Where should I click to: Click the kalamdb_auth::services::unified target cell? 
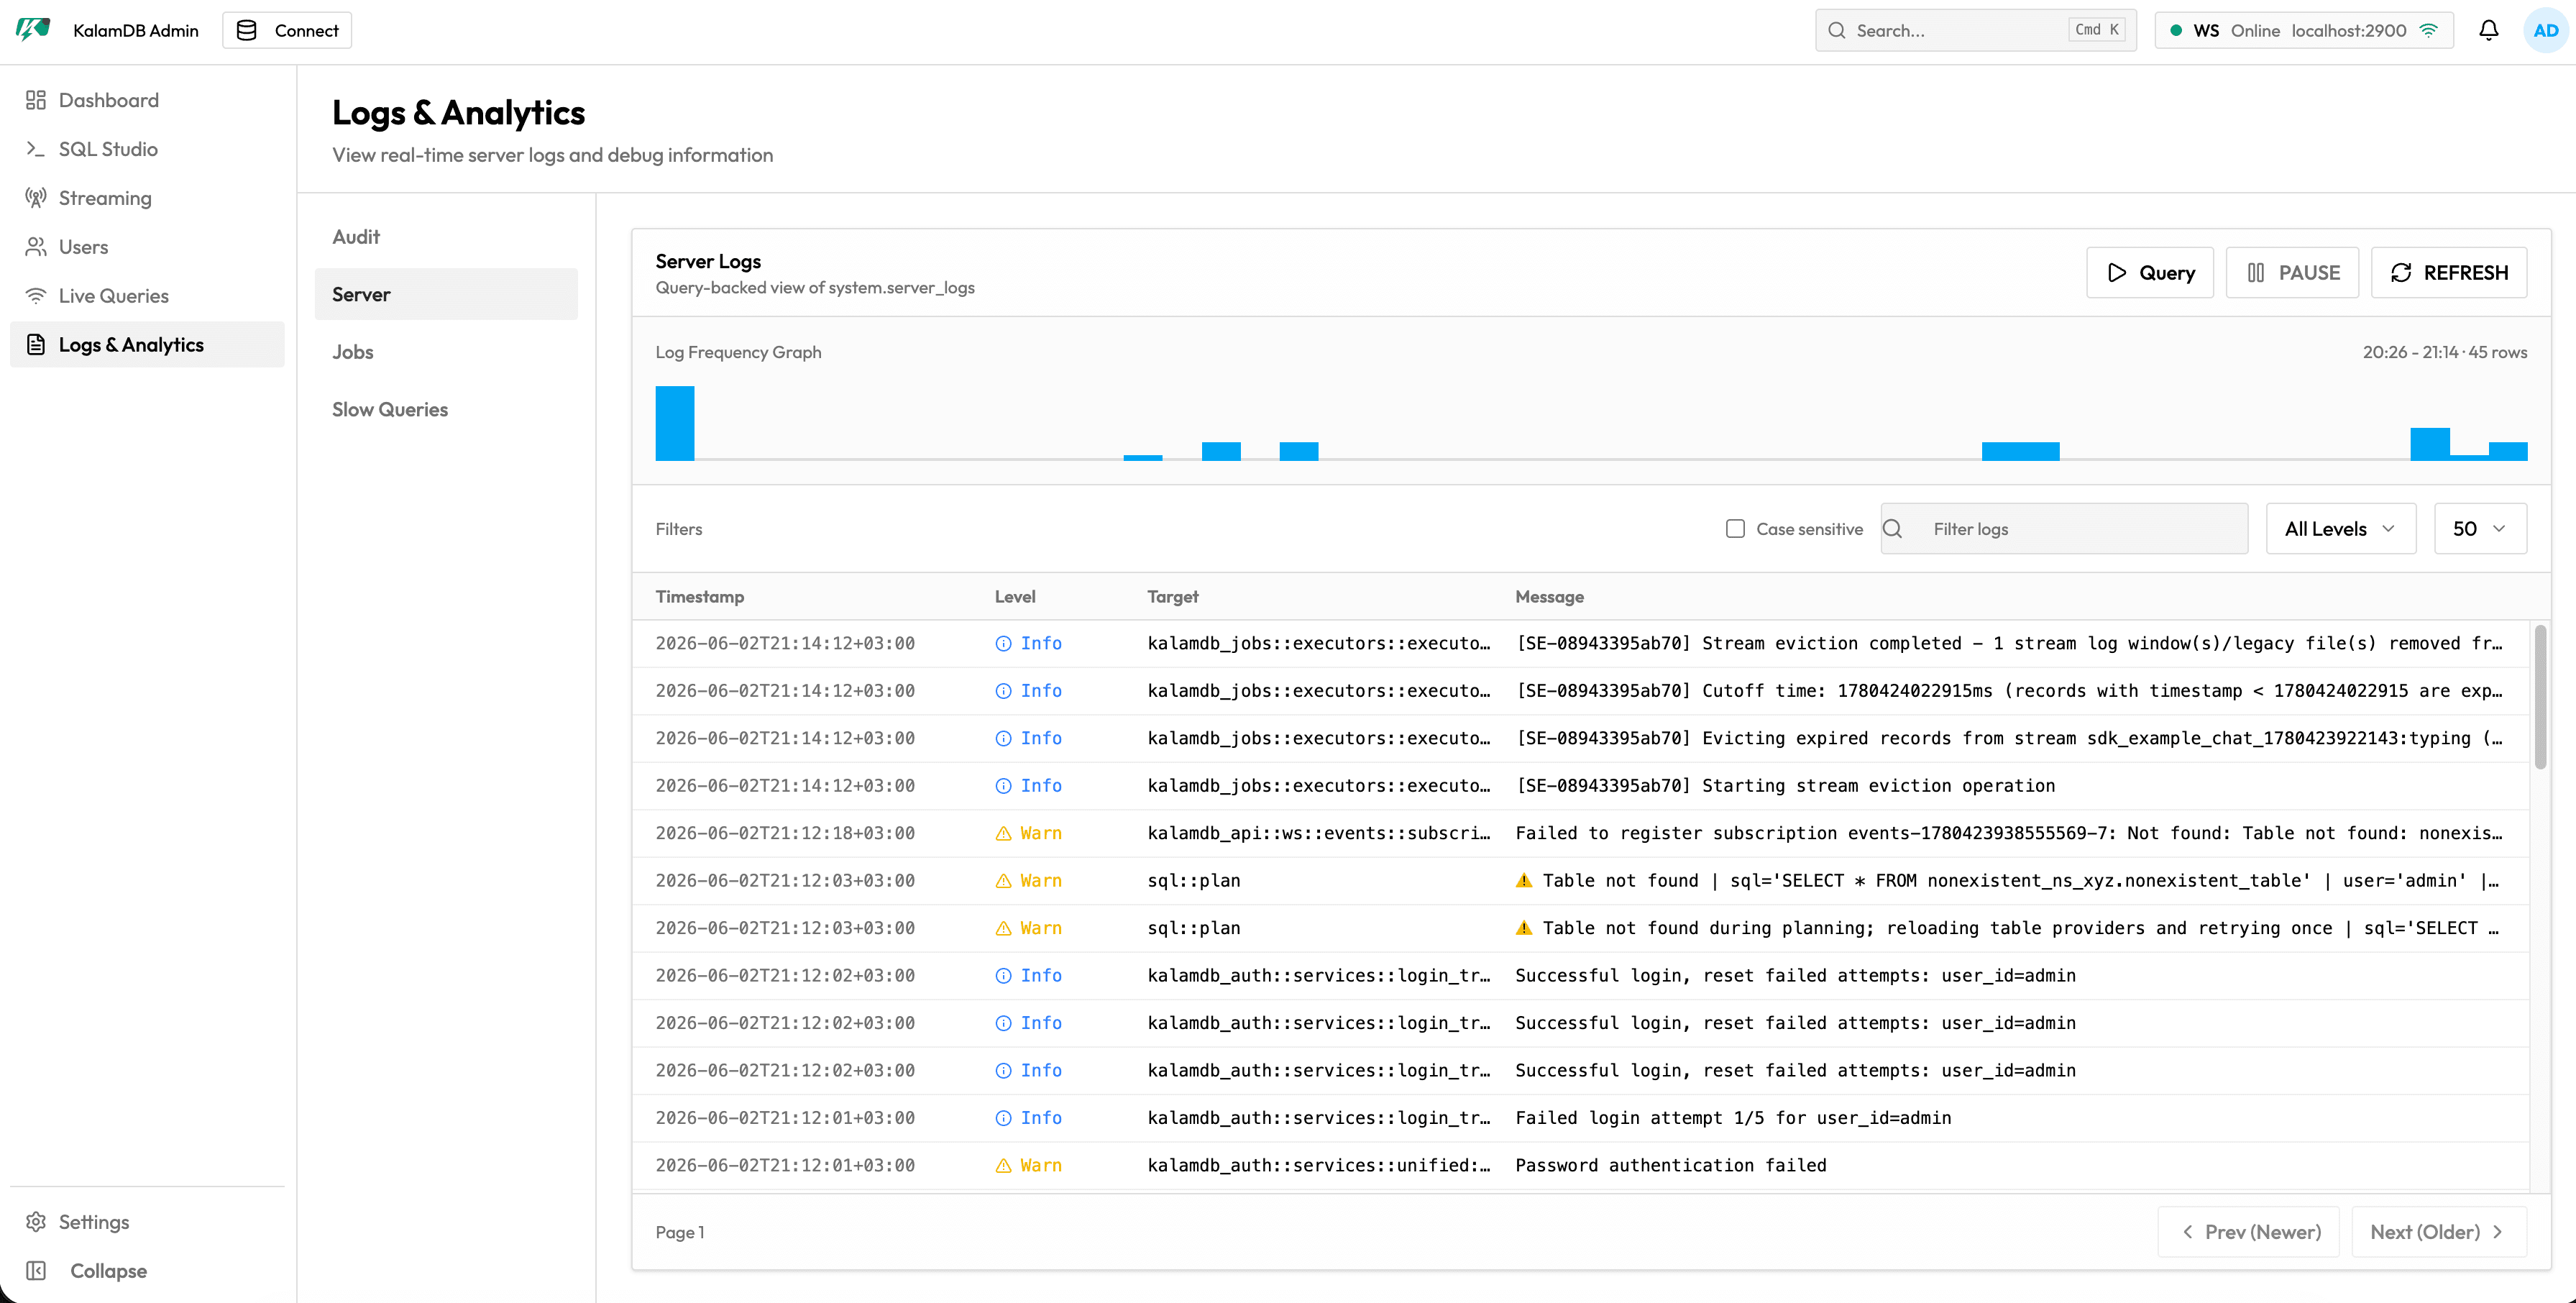[x=1319, y=1165]
